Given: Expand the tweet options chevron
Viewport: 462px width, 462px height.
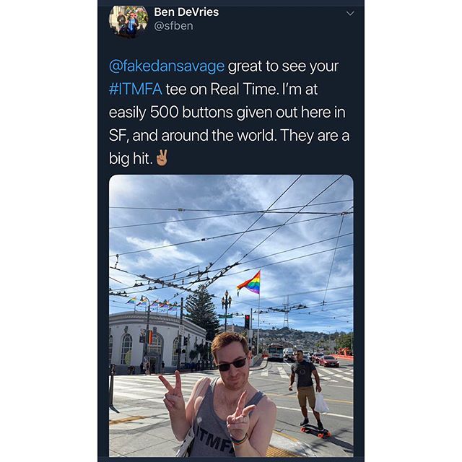Looking at the screenshot, I should [x=350, y=14].
